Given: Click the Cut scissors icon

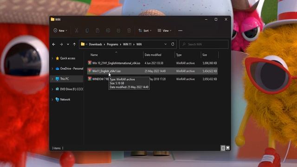Looking at the screenshot, I should coord(77,31).
